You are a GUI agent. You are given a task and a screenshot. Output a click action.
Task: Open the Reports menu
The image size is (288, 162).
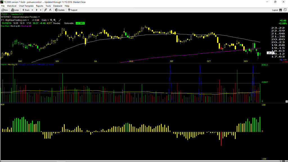point(39,6)
